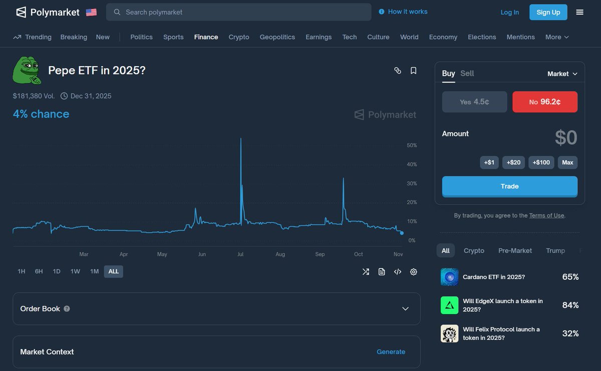Add $1 to amount
601x371 pixels.
point(489,162)
